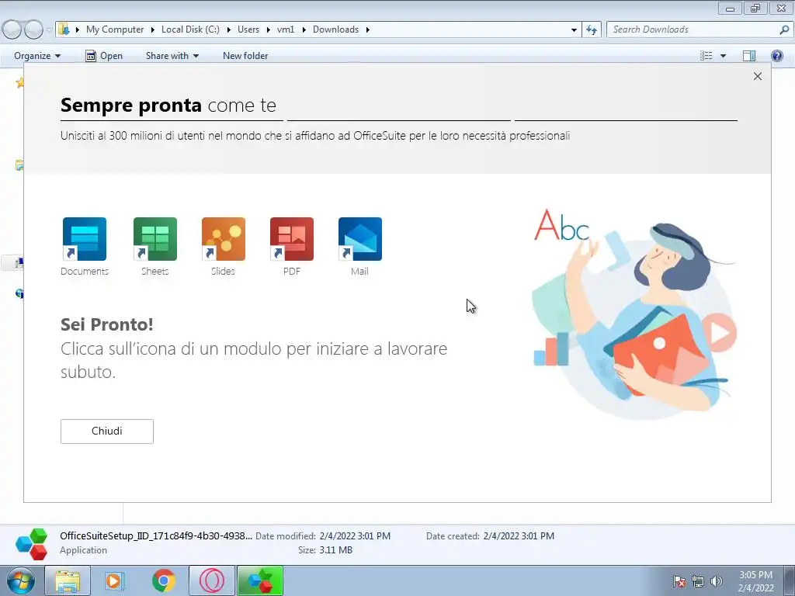Screen dimensions: 795x596
Task: Focus the Search Downloads field
Action: pos(693,29)
